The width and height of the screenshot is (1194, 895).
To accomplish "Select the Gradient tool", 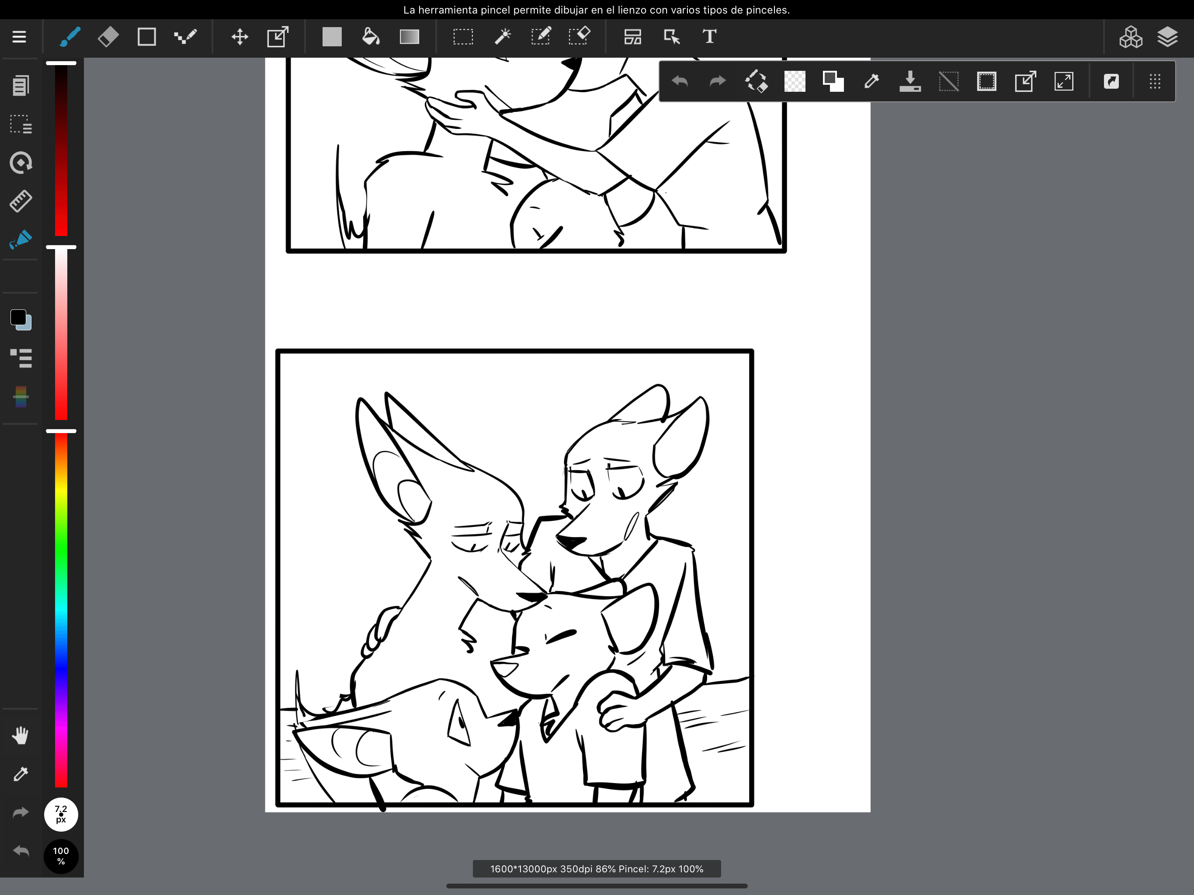I will point(409,37).
